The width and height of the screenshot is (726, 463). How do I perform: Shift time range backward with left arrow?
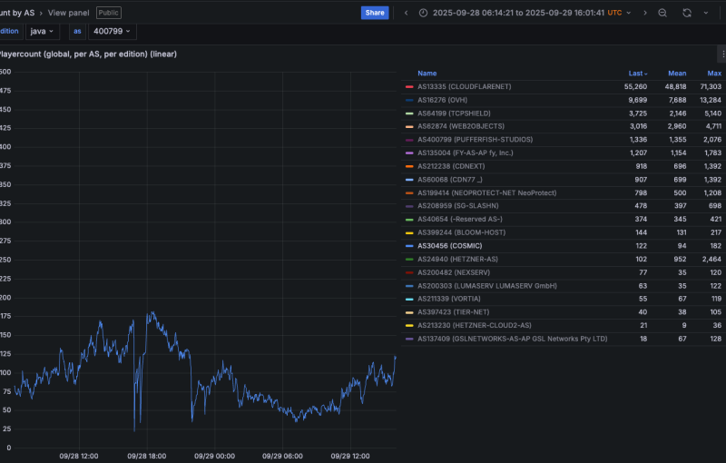pyautogui.click(x=406, y=13)
